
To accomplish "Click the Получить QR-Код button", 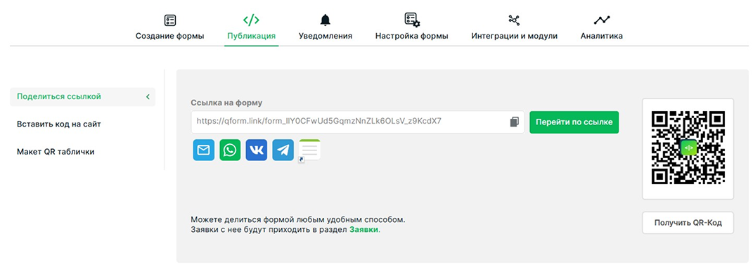I will coord(688,223).
